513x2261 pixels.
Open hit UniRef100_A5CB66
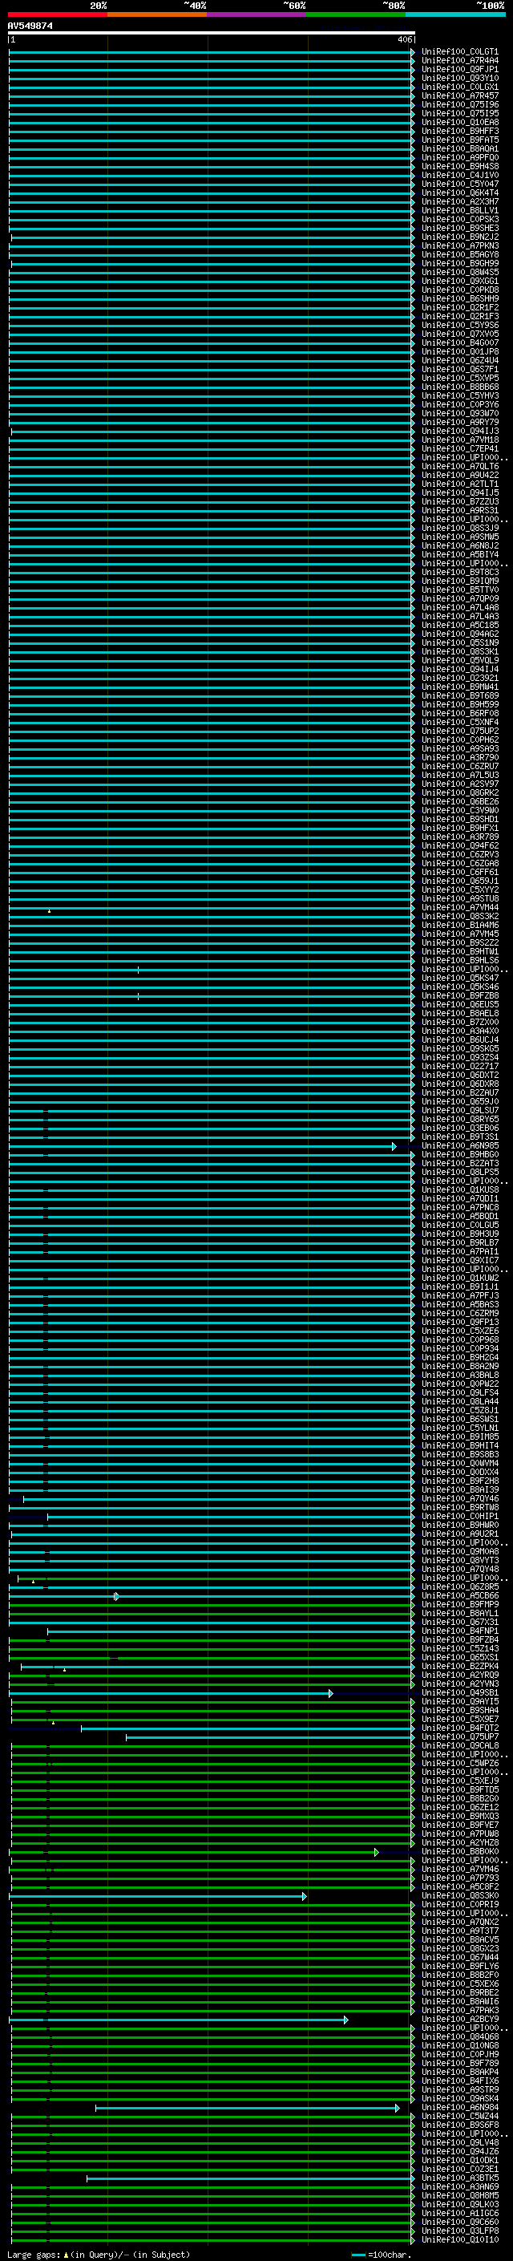point(459,1595)
